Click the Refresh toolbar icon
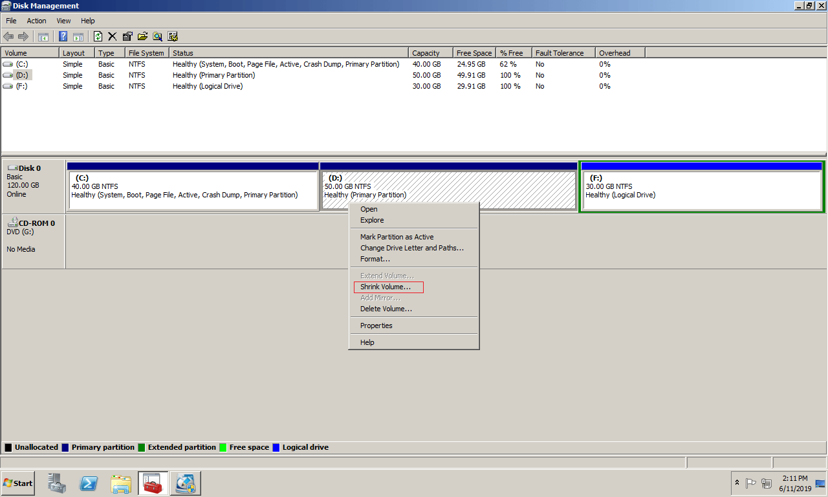 (98, 37)
